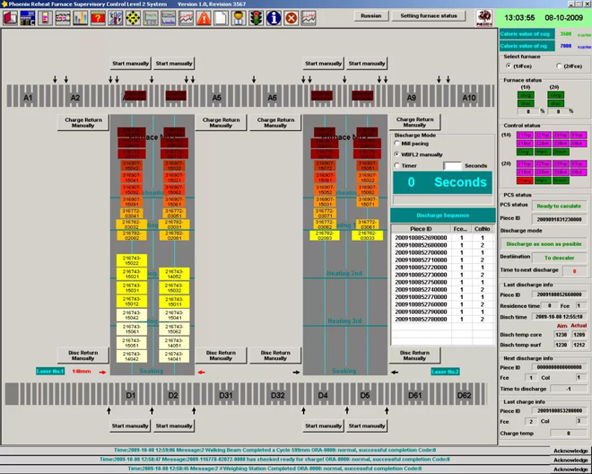
Task: Click the Russian language button
Action: [370, 15]
